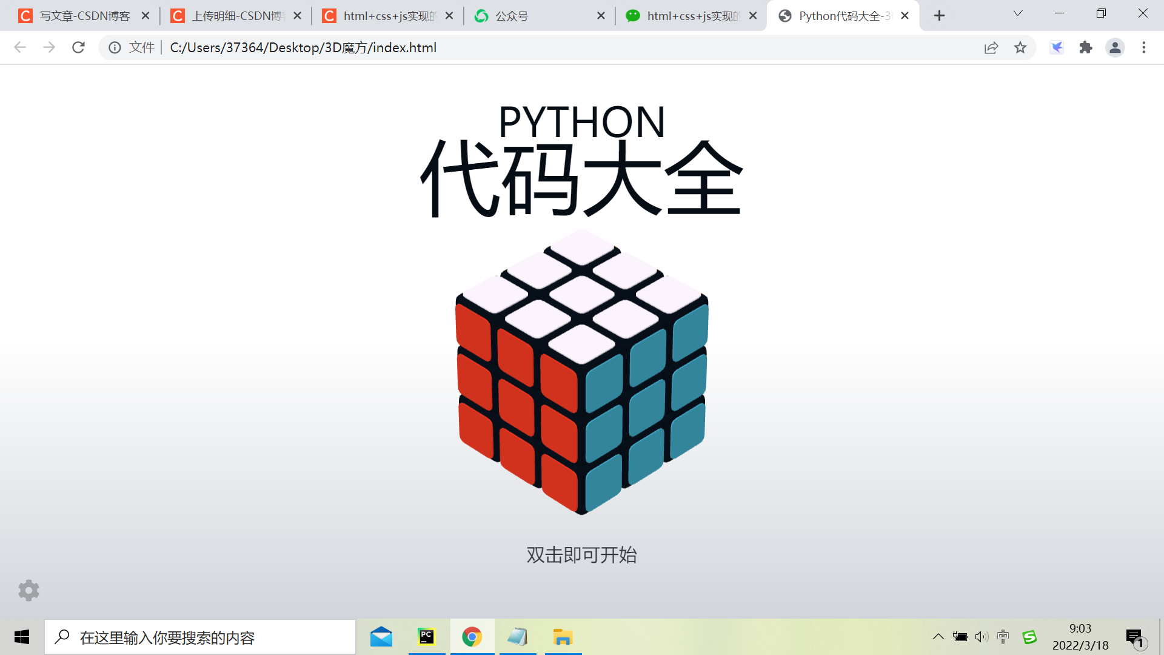This screenshot has width=1164, height=655.
Task: Adjust the system volume control
Action: (982, 636)
